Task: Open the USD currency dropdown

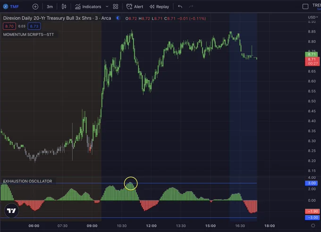Action: click(x=313, y=17)
